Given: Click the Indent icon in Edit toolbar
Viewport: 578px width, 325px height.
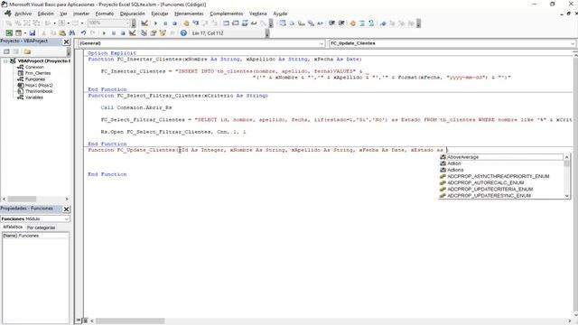Looking at the screenshot, I should [332, 23].
